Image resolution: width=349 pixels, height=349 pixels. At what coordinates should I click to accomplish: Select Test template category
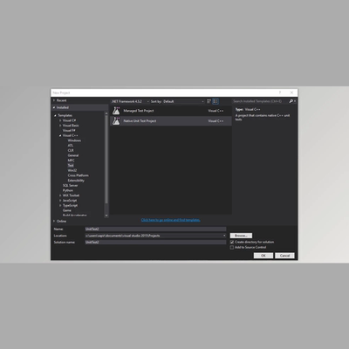[71, 165]
